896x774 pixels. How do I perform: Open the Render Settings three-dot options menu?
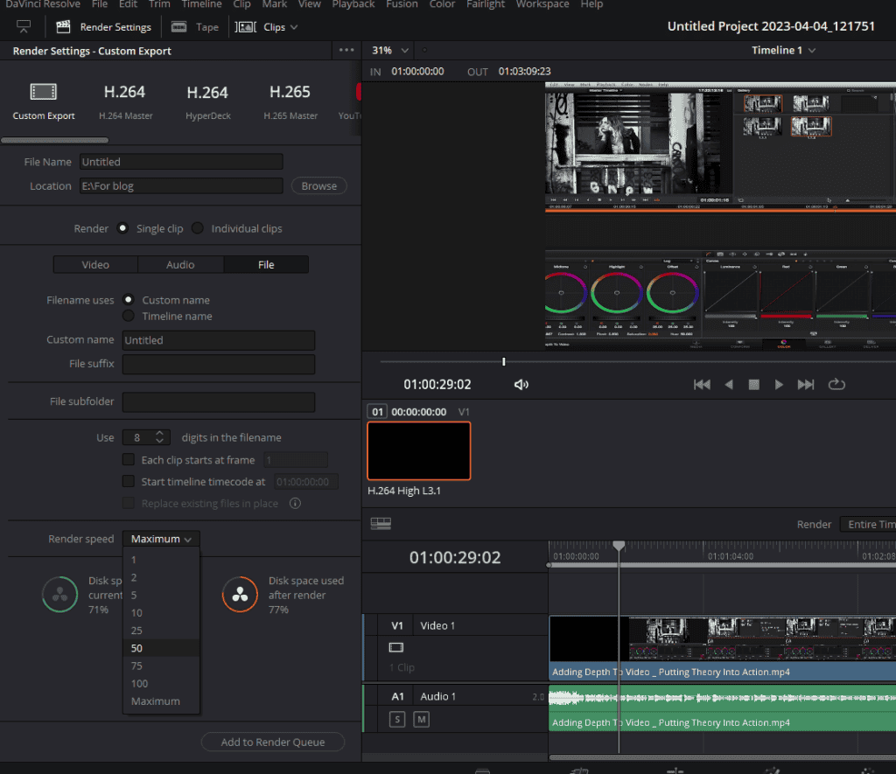(x=346, y=50)
